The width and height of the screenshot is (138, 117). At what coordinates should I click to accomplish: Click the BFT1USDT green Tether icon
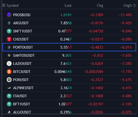(9, 104)
